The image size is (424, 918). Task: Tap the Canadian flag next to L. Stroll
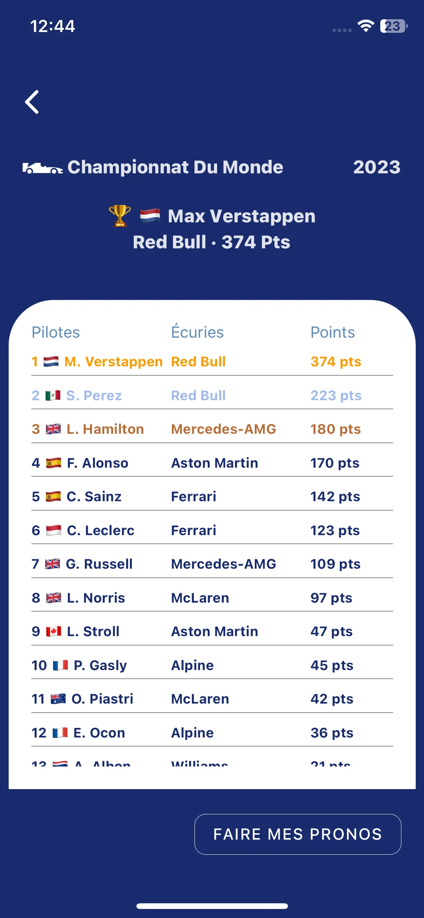tap(54, 632)
